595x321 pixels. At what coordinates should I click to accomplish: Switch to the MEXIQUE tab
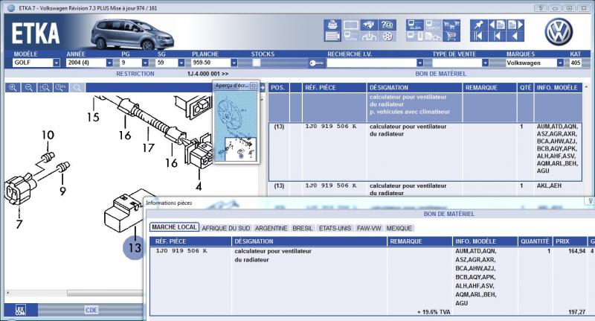pos(399,229)
